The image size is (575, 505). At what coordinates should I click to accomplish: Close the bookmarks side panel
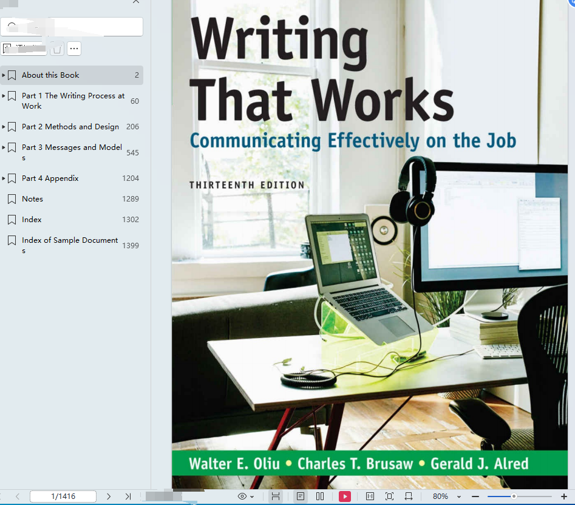135,1
